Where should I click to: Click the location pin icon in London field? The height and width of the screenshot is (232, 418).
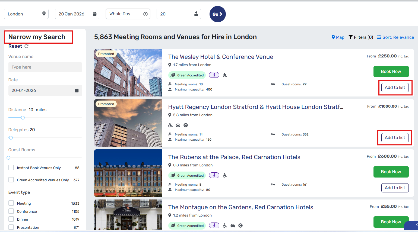tap(44, 14)
